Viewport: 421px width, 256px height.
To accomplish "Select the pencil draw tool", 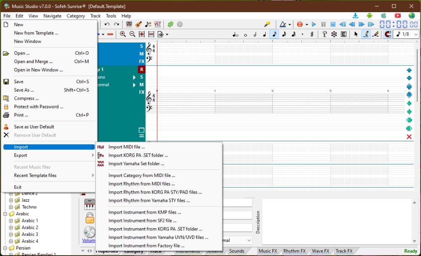I will [366, 34].
